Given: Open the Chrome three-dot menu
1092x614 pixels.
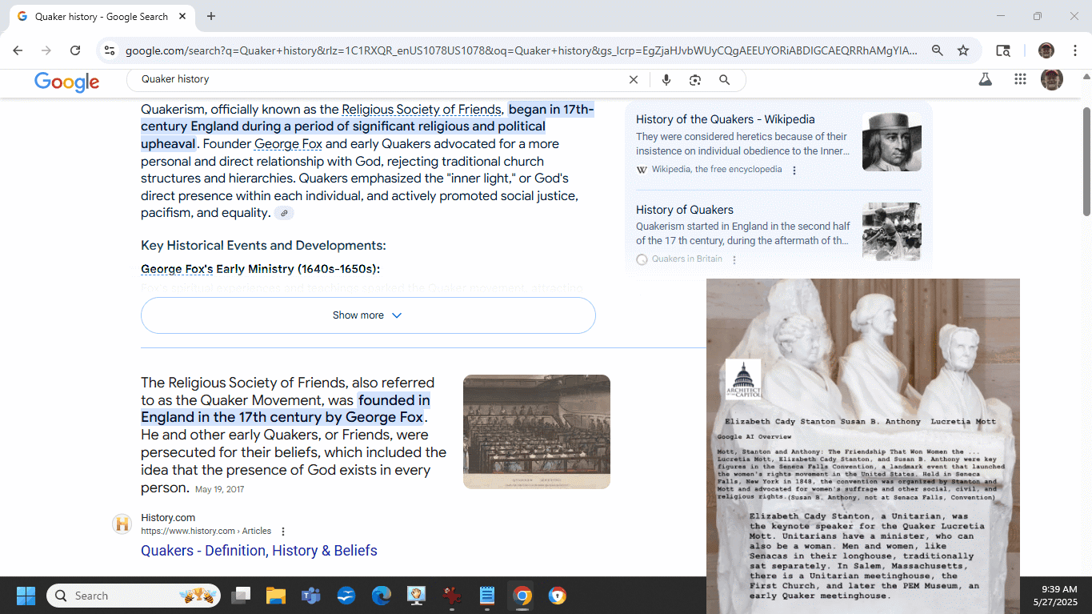Looking at the screenshot, I should tap(1075, 50).
